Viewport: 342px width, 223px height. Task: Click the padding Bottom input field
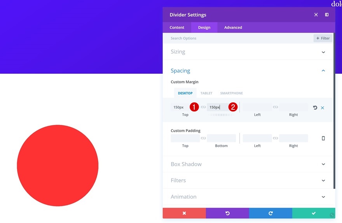coord(222,138)
